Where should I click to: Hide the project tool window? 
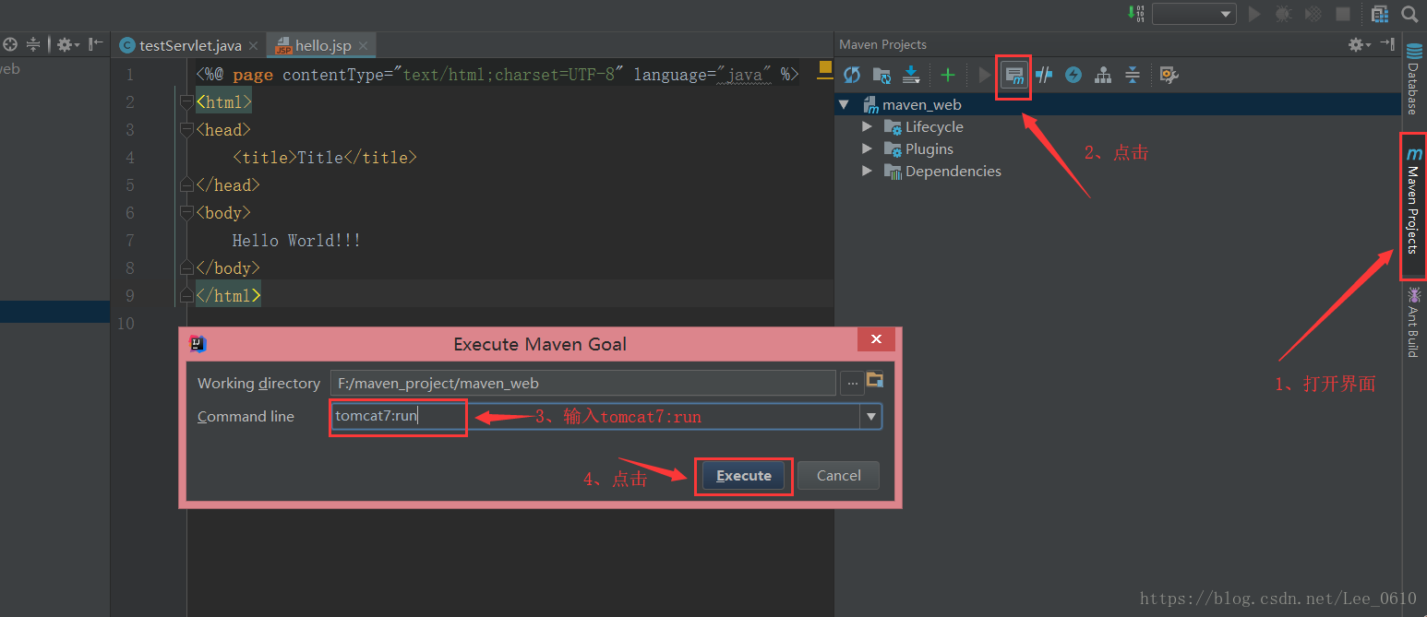pyautogui.click(x=95, y=44)
